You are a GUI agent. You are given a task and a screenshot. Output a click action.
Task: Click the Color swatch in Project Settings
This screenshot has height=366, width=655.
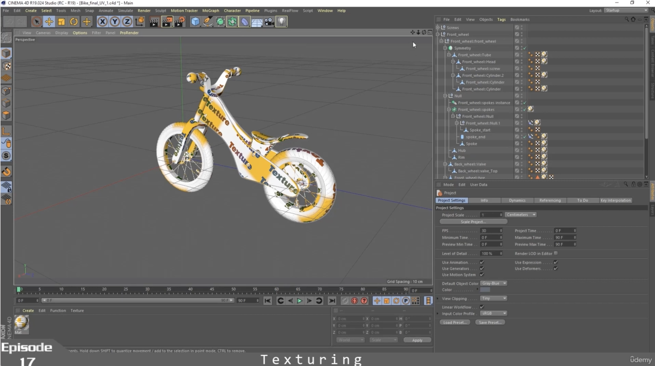pos(485,290)
